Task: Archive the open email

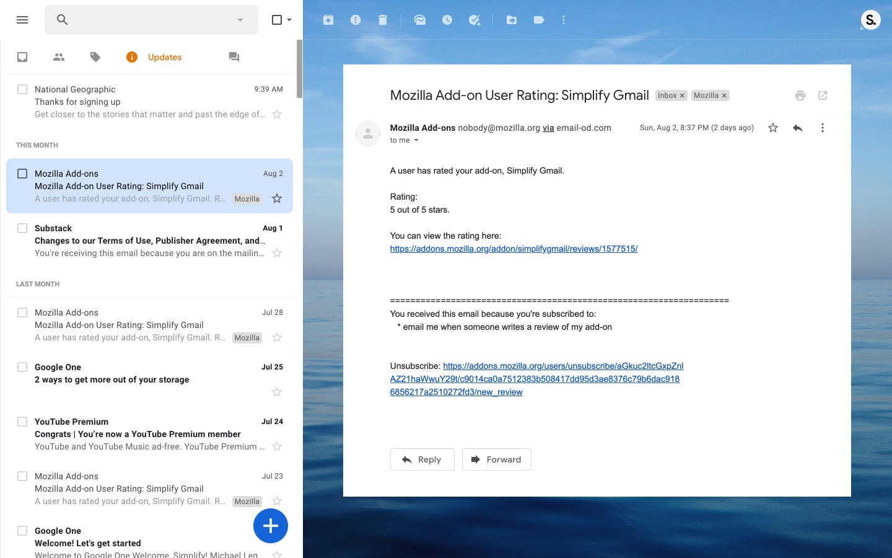Action: [x=328, y=20]
